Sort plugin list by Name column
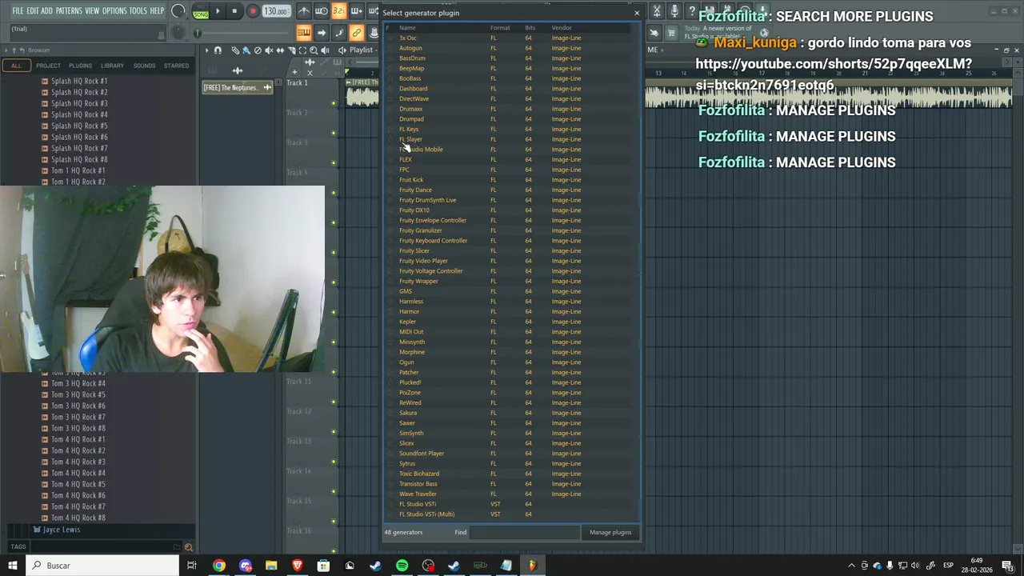Screen dimensions: 1024x576 tap(407, 28)
